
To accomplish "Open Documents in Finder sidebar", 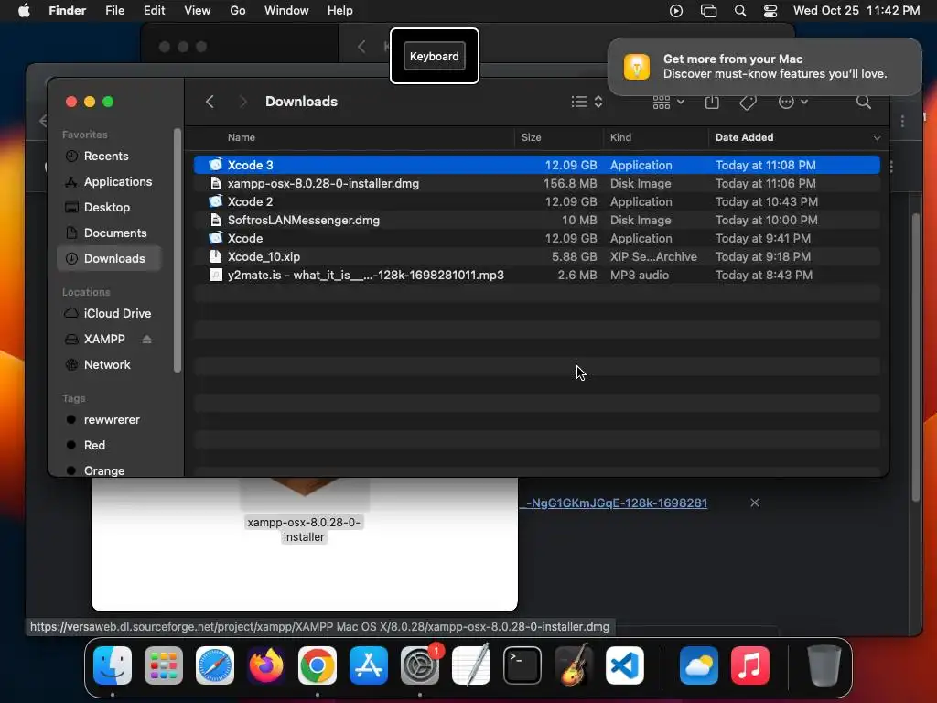I will coord(109,233).
